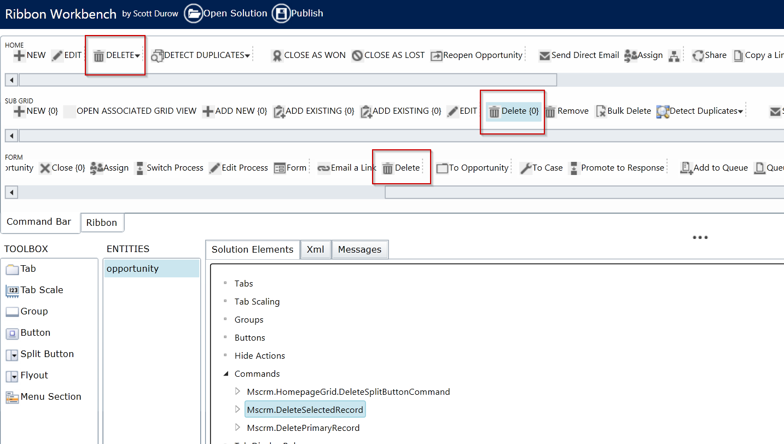Pick the Tab Scale toolbox item
This screenshot has height=444, width=784.
click(34, 290)
